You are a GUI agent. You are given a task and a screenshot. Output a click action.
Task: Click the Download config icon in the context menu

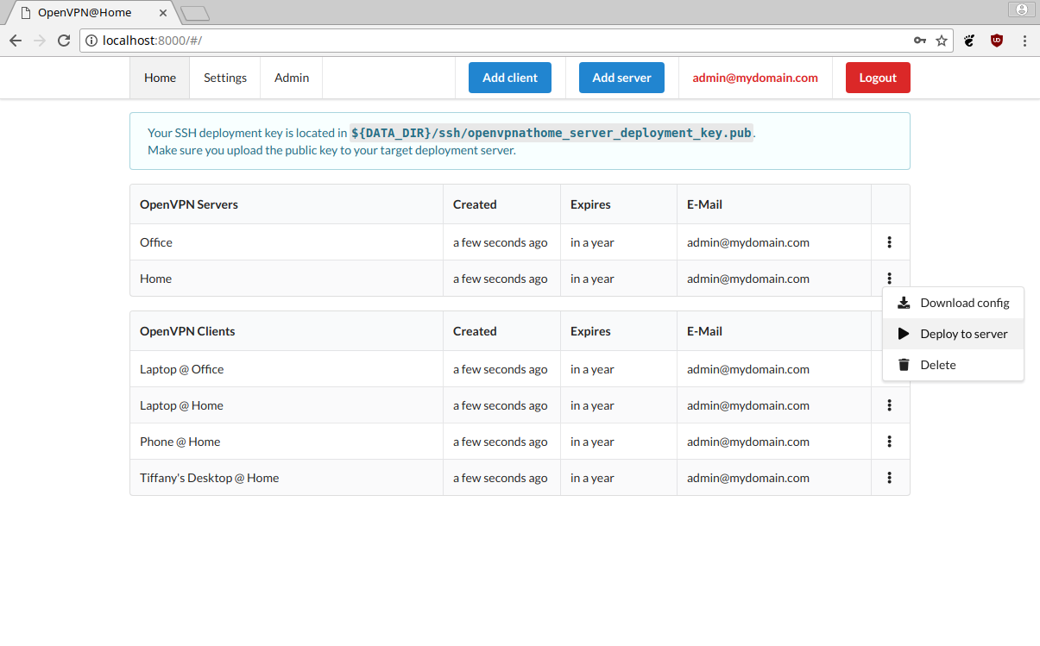coord(904,303)
